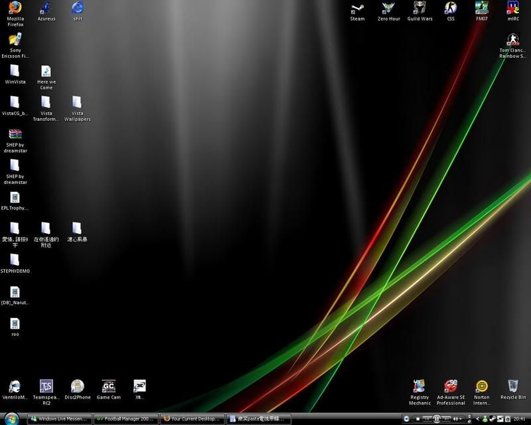Launch the Steam desktop shortcut
This screenshot has width=531, height=425.
tap(357, 11)
